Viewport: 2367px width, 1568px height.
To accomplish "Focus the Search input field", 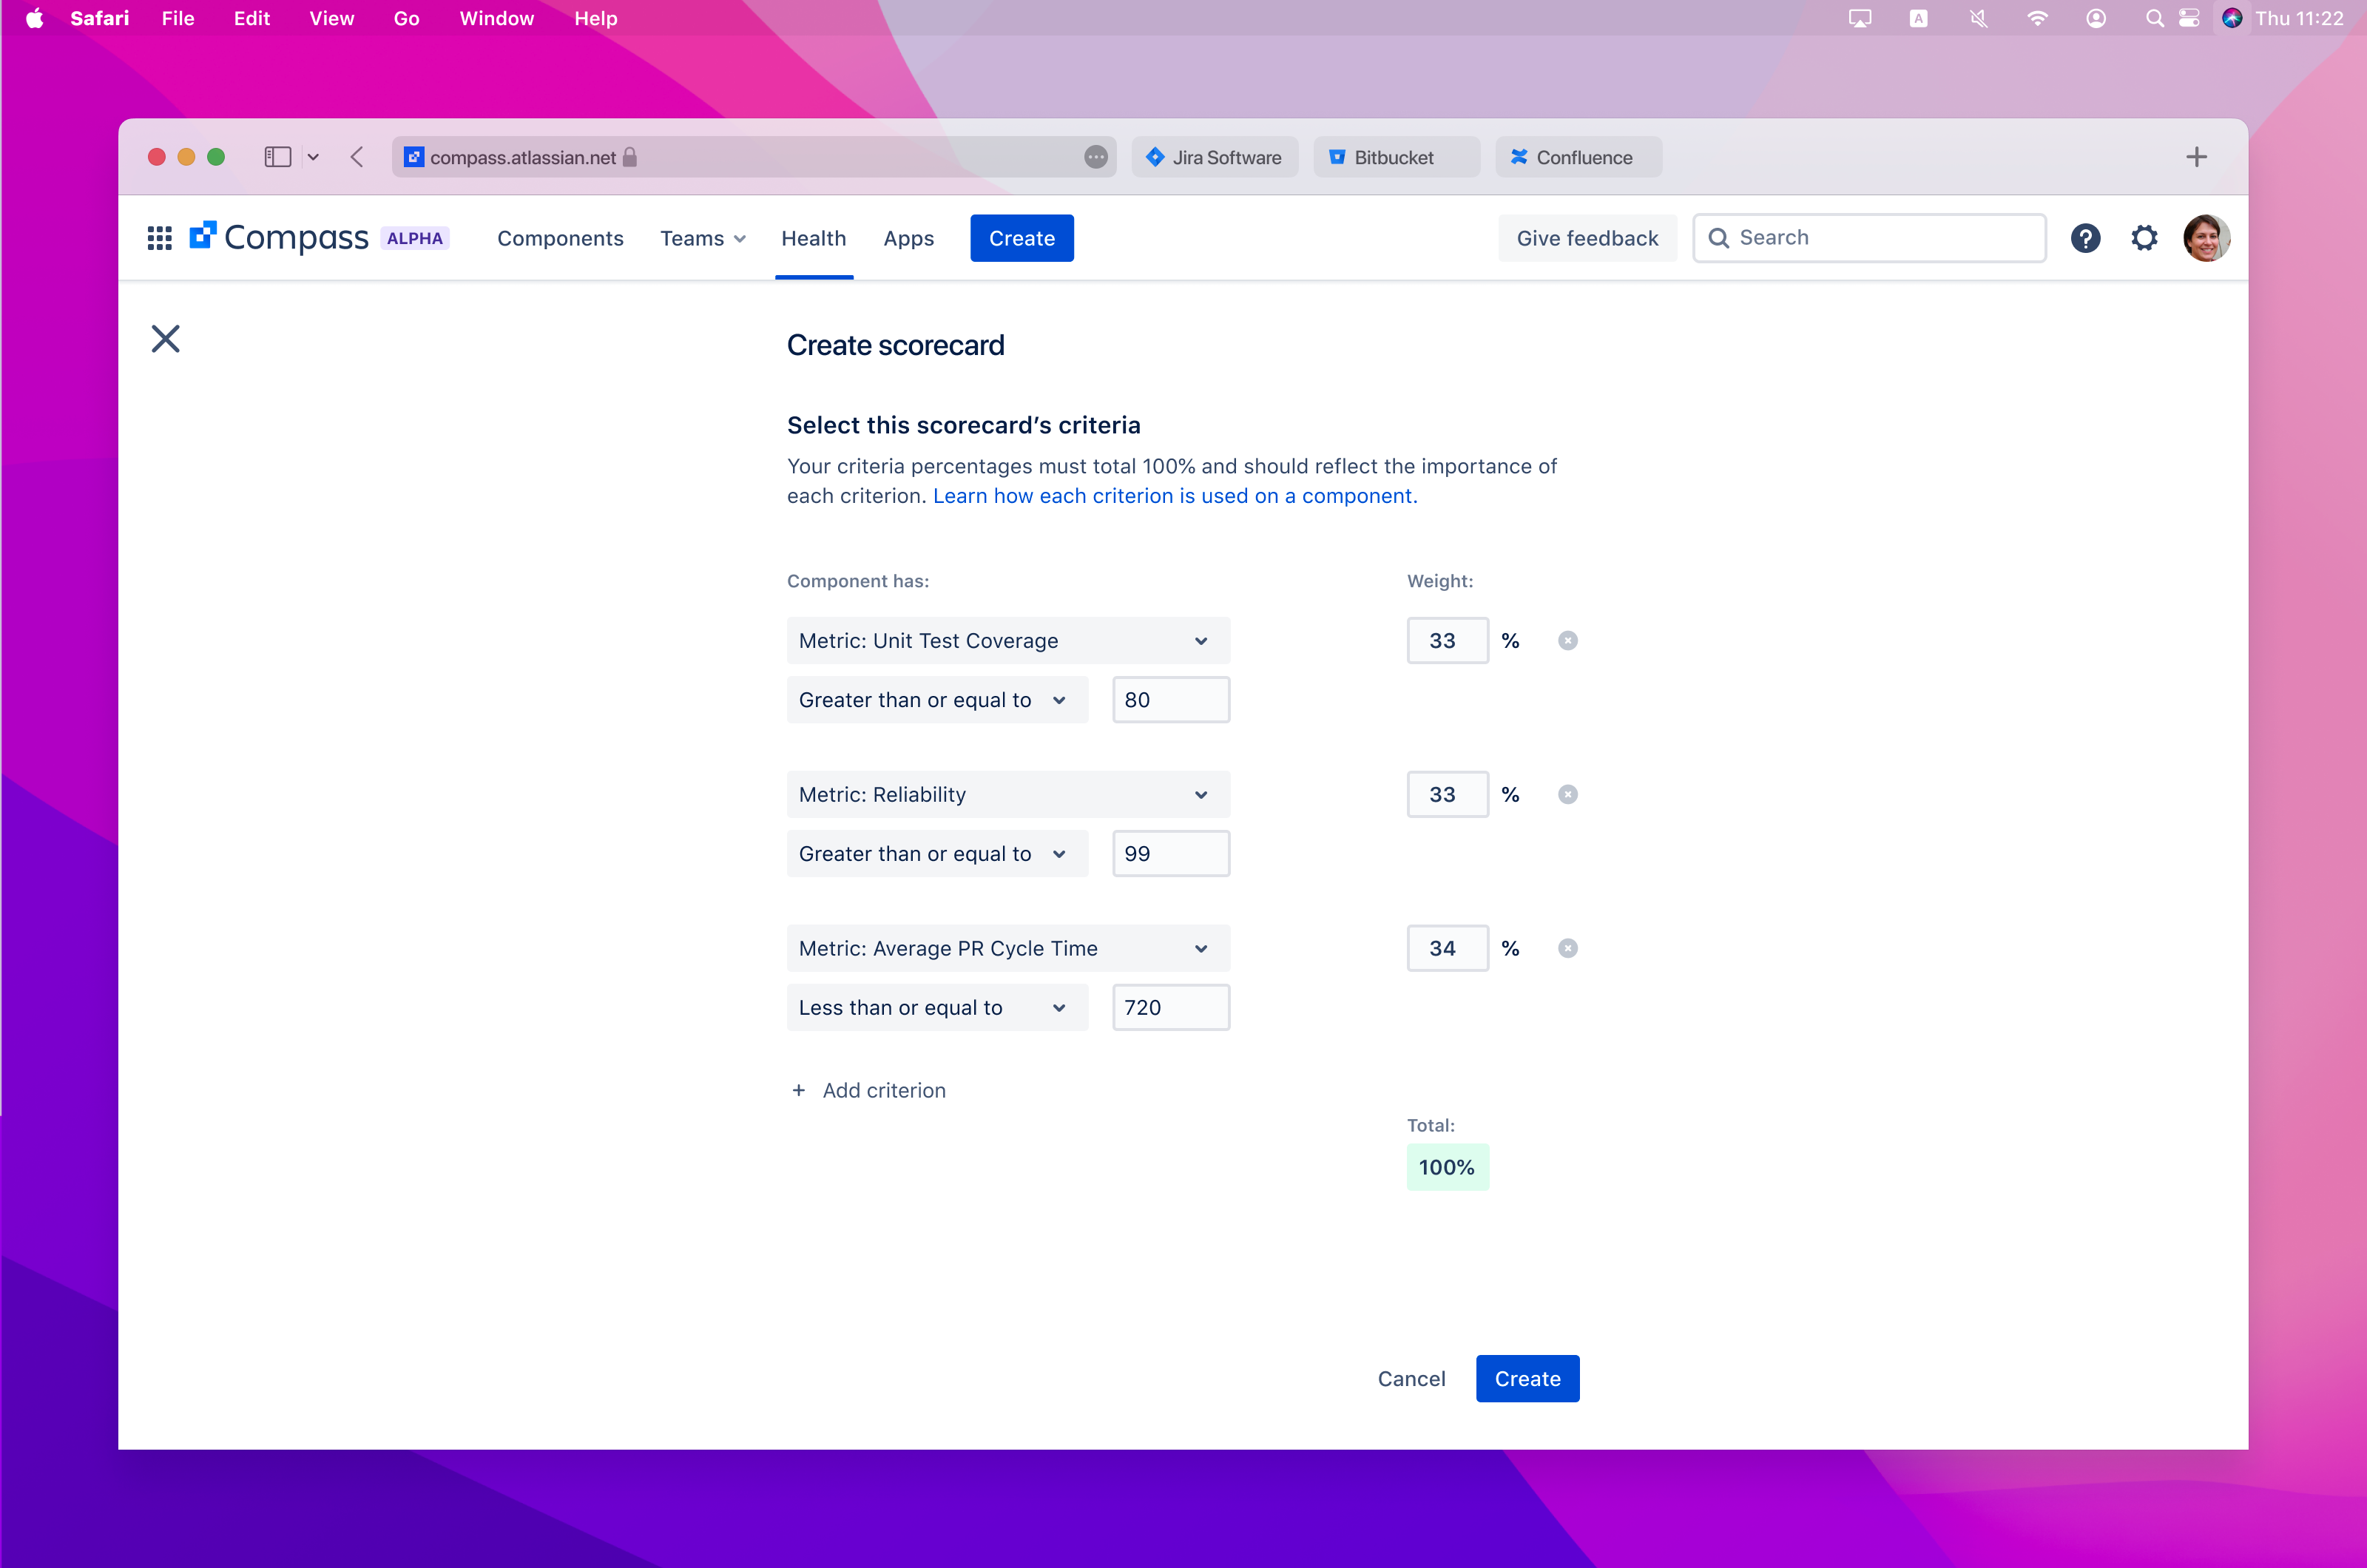I will pos(1869,238).
